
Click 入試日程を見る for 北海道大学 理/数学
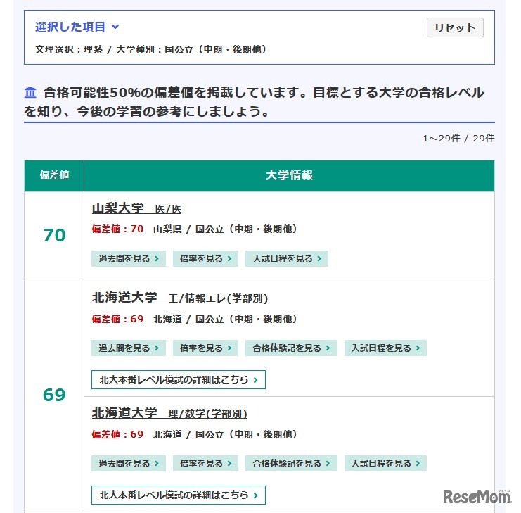(x=385, y=464)
